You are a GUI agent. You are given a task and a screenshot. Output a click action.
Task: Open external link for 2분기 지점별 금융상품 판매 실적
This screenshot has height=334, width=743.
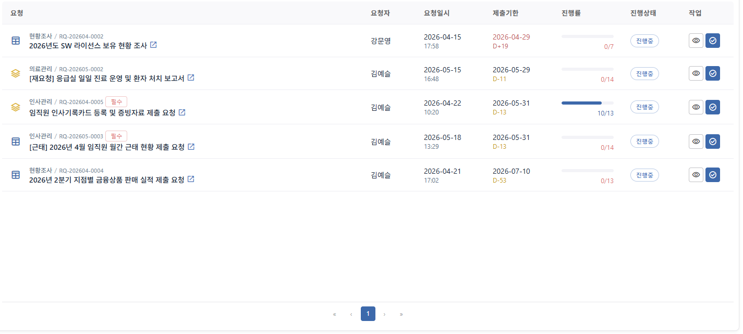pos(191,179)
